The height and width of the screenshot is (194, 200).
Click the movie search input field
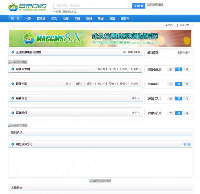coord(92,6)
